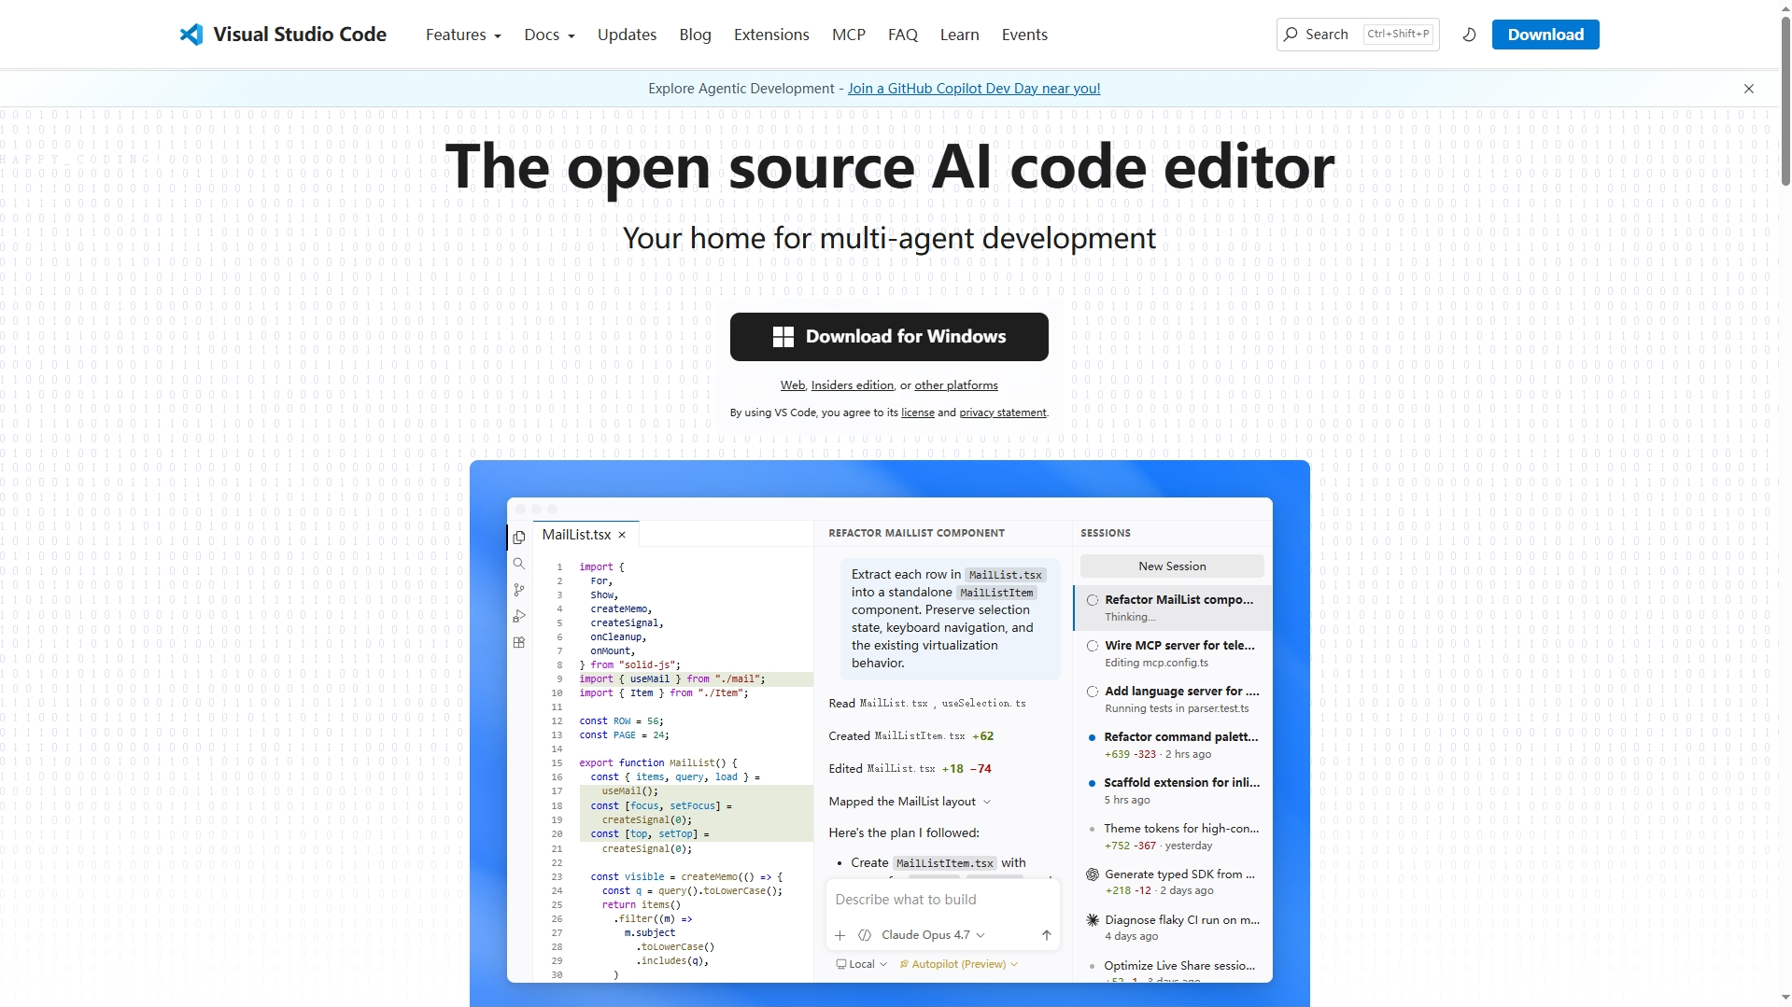Open the Blog page

click(695, 35)
